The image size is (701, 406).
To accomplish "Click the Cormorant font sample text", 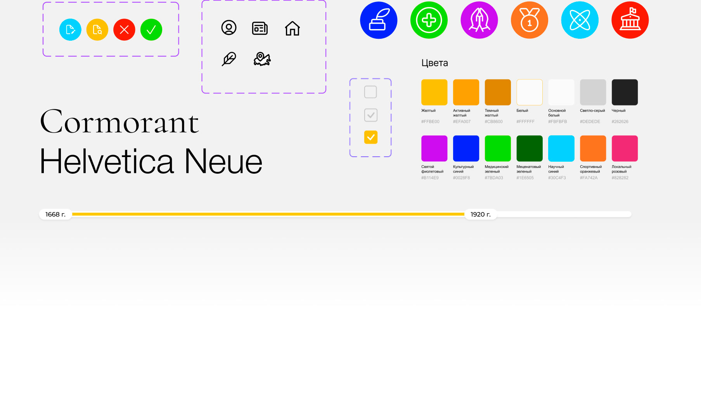I will coord(120,122).
